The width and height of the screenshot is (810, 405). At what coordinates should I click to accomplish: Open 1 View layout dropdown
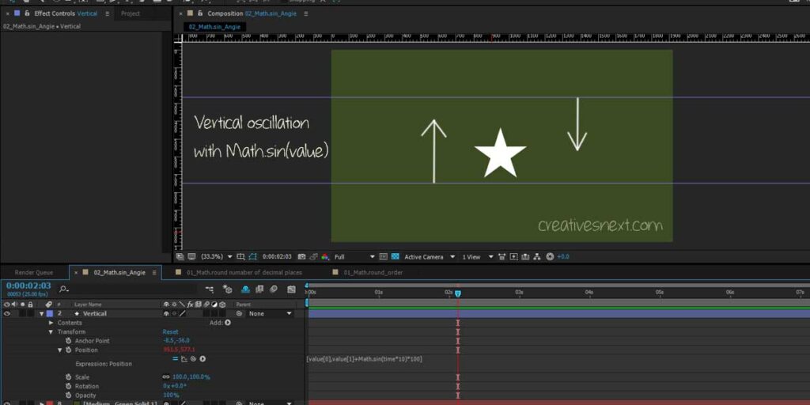point(478,257)
